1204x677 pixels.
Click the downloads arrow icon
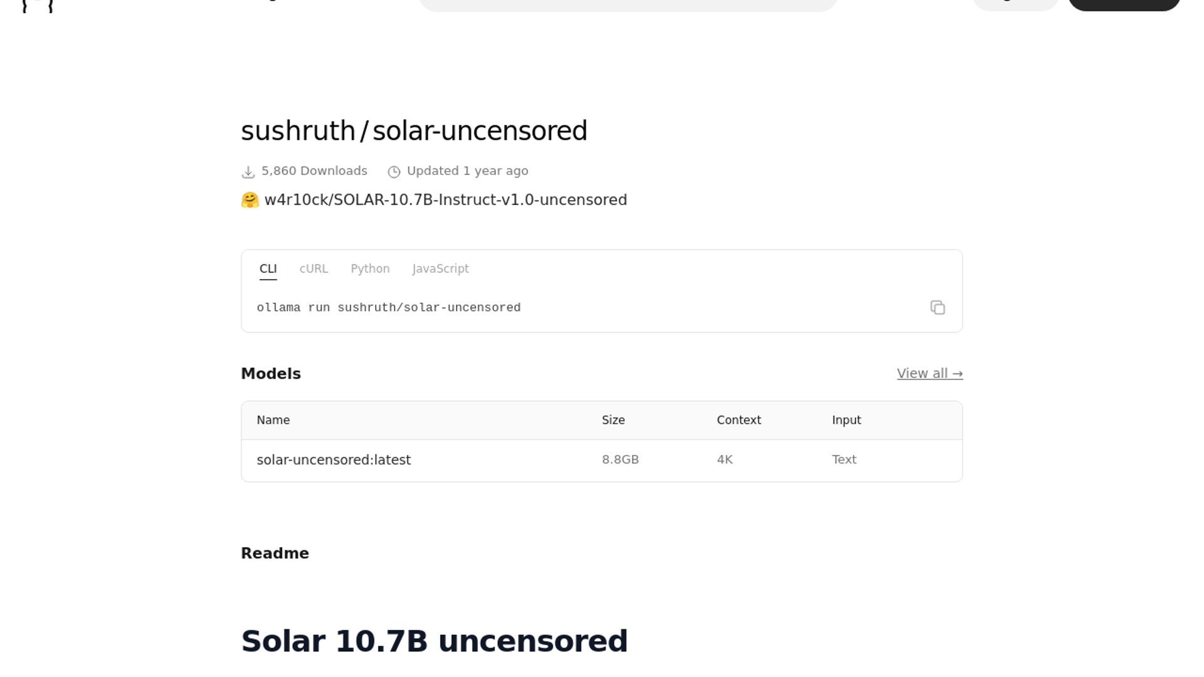(248, 172)
